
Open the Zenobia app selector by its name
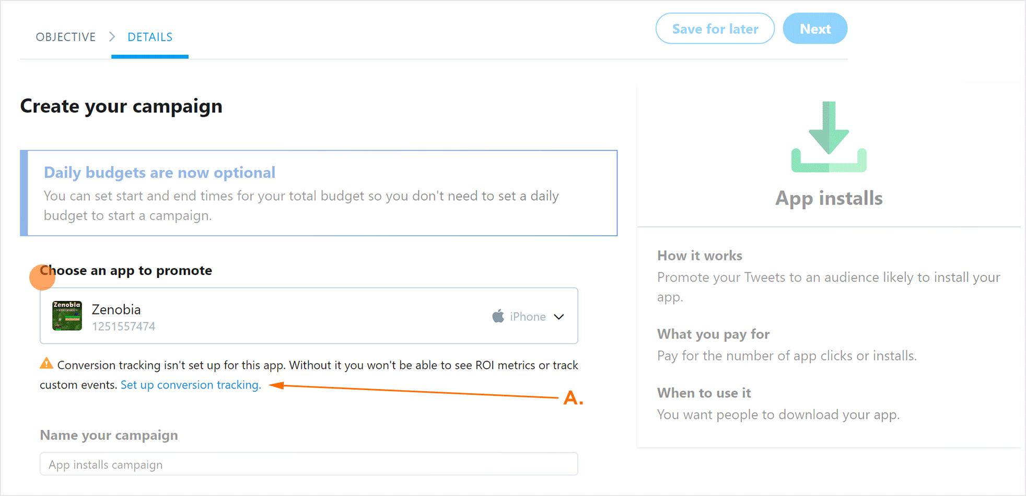116,309
